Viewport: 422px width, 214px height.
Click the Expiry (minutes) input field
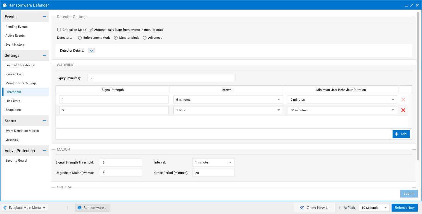point(161,78)
